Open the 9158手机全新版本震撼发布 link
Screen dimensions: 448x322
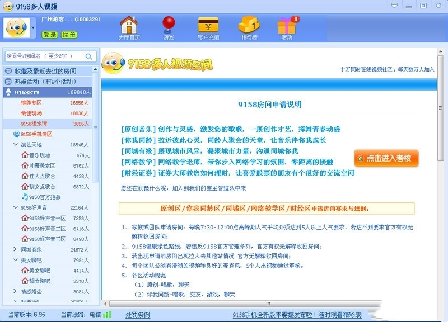tap(297, 315)
